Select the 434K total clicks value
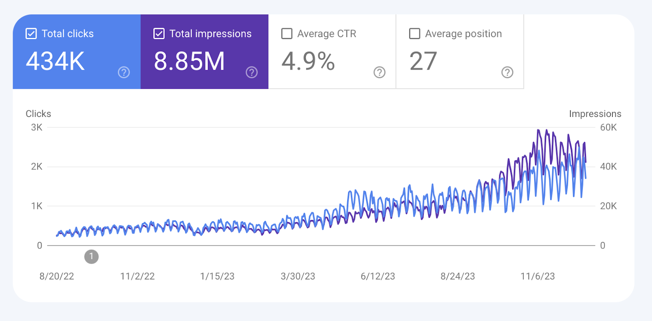This screenshot has width=652, height=321. 55,62
